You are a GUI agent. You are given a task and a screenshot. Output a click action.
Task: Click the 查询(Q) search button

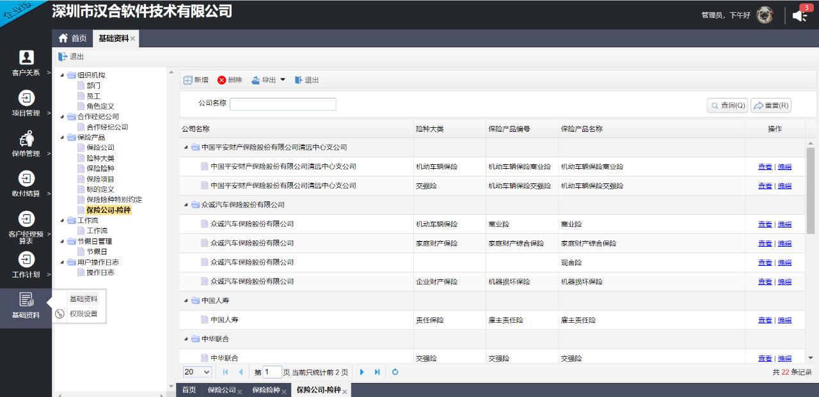[727, 105]
